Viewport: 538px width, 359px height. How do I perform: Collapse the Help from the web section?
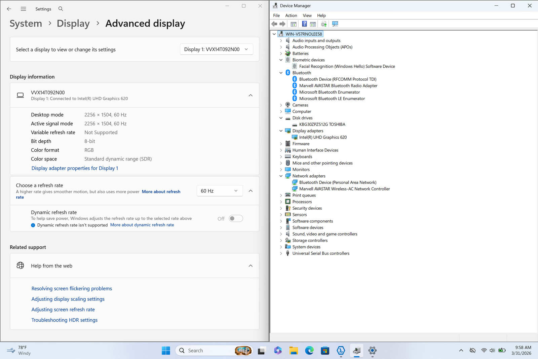(251, 266)
